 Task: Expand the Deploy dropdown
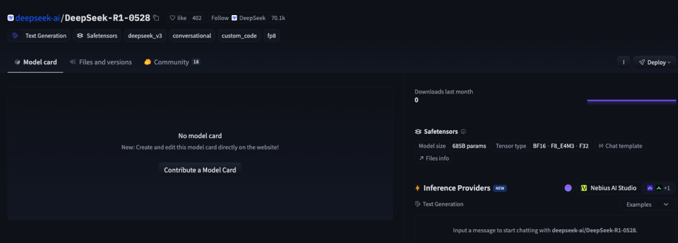(655, 62)
